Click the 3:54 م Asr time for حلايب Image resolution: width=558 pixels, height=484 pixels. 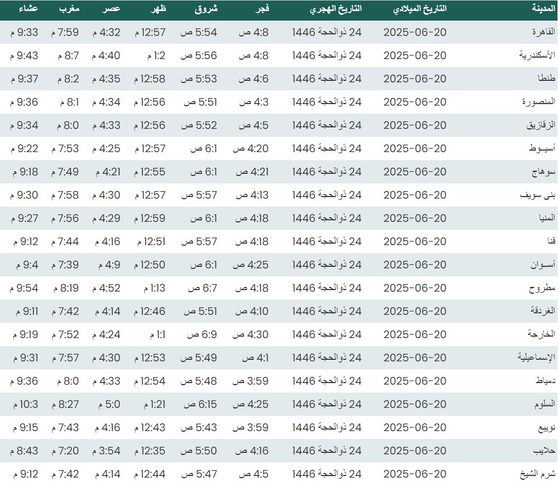coord(106,451)
